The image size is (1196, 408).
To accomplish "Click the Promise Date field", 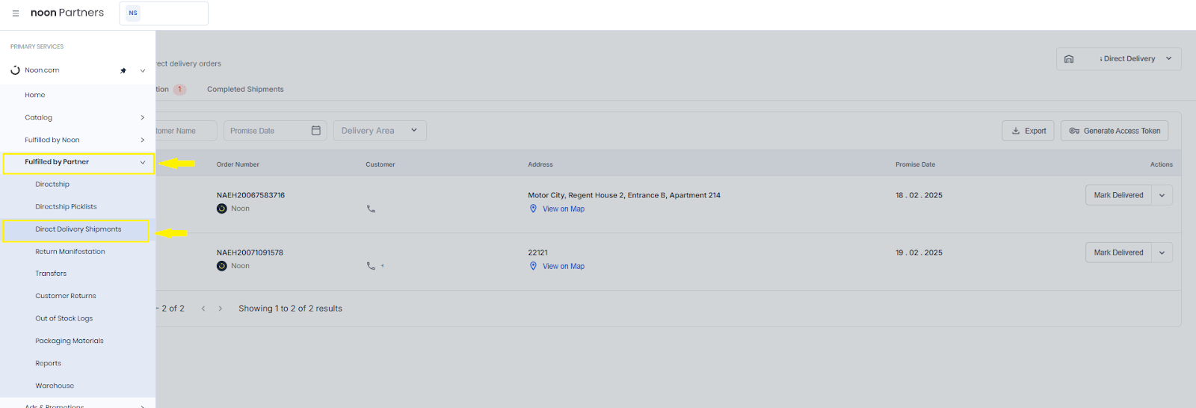I will pyautogui.click(x=275, y=131).
